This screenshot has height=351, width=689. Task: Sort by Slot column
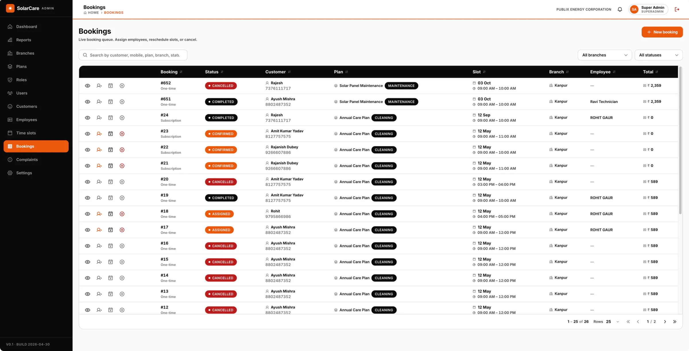[x=479, y=72]
